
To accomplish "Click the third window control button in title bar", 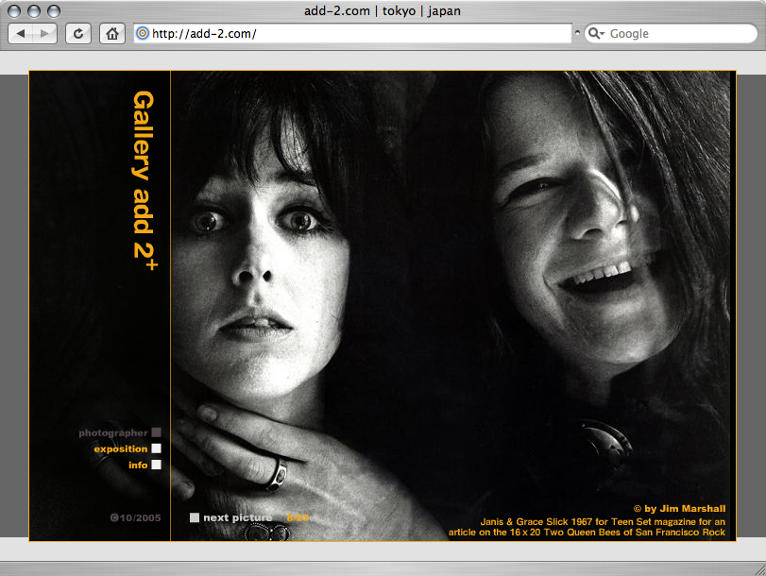I will point(53,10).
